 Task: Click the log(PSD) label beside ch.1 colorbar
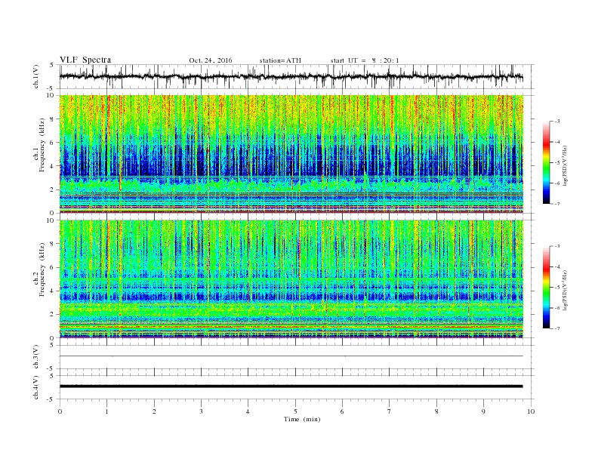coord(566,165)
